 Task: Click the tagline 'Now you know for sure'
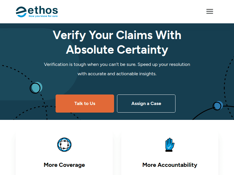[43, 16]
